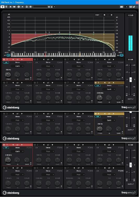Viewport: 139px width, 197px height.
Task: Enable Write automation (W) in the toolbar
Action: (14, 7)
